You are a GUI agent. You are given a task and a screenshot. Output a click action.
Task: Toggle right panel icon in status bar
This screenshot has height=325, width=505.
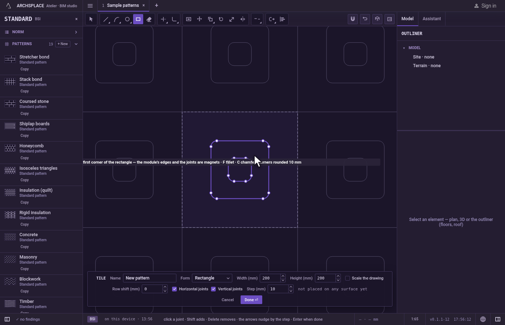click(x=498, y=319)
